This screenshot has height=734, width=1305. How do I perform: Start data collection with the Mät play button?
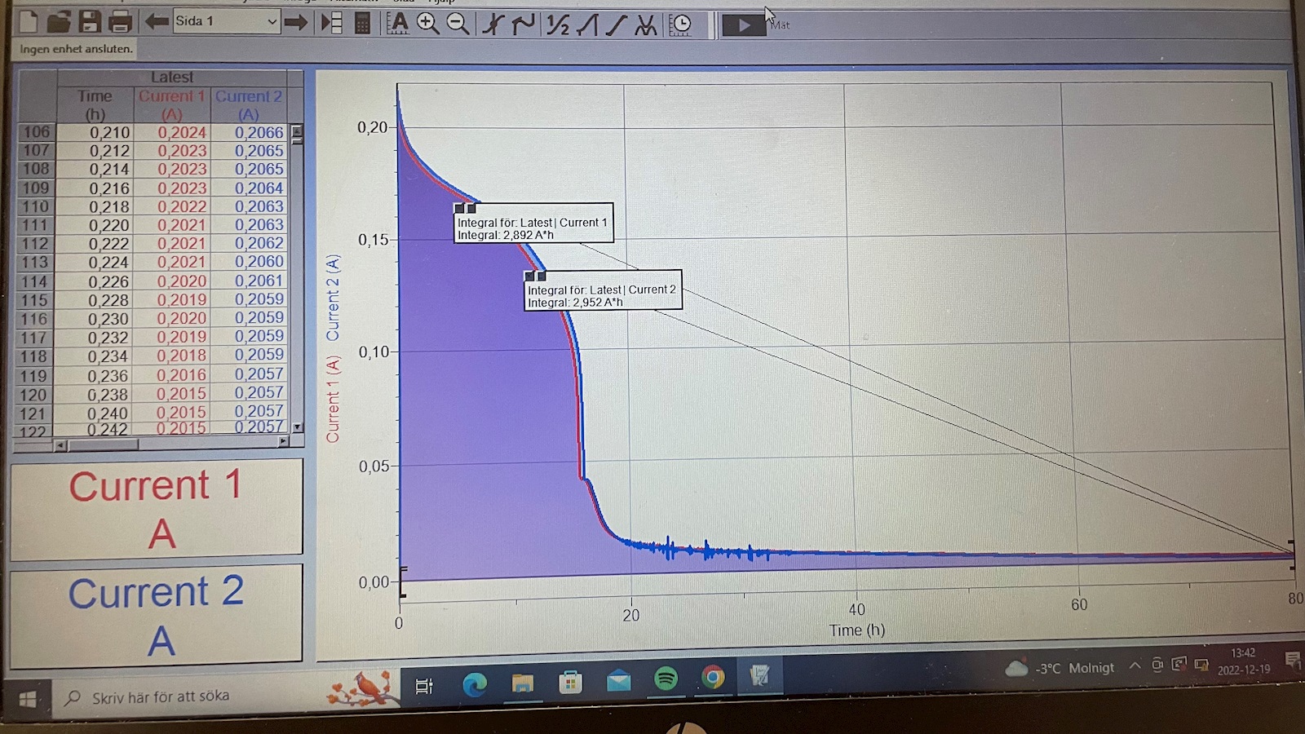point(743,25)
